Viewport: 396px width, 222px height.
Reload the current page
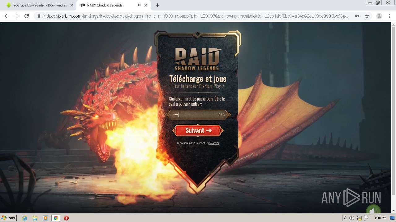click(x=27, y=16)
